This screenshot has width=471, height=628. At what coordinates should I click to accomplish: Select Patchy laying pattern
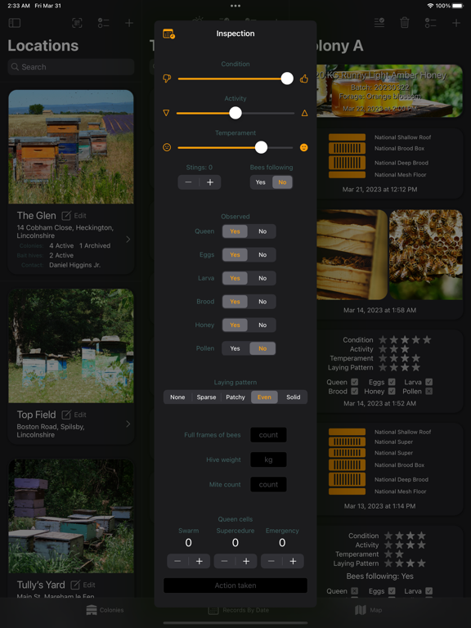coord(235,397)
